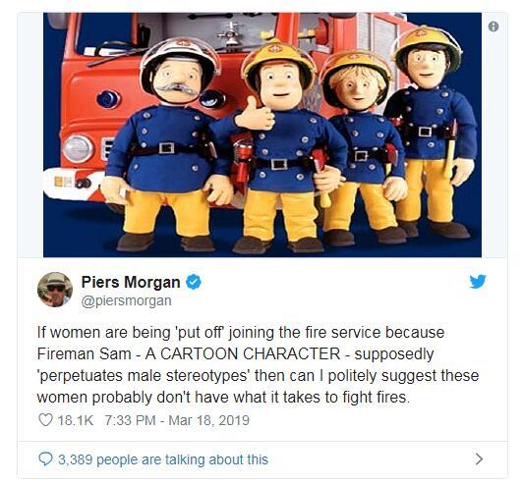This screenshot has width=523, height=485.
Task: Click the red fire engine headlight
Action: [x=78, y=148]
